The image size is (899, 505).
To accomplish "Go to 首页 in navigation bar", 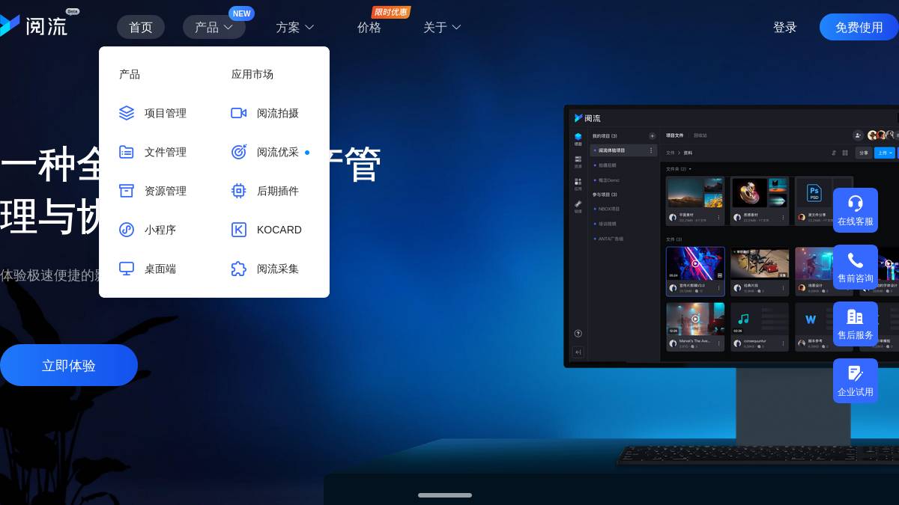I will 141,27.
